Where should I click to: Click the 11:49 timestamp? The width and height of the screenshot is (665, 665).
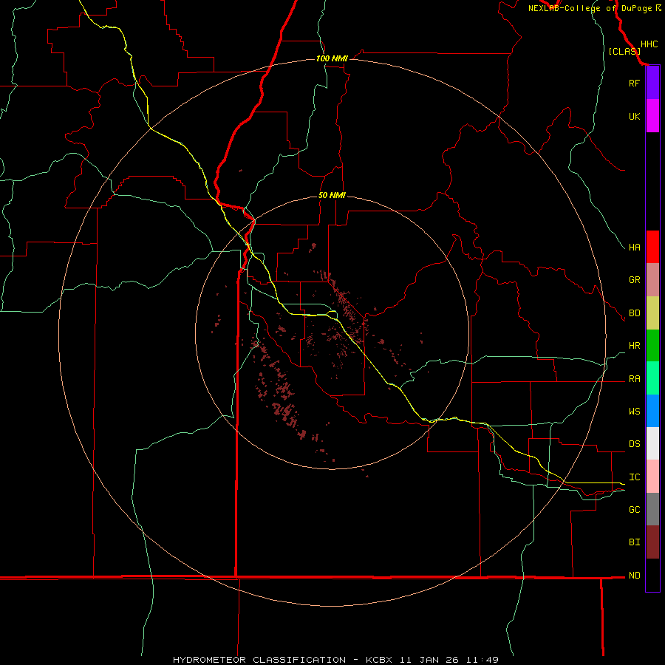482,660
